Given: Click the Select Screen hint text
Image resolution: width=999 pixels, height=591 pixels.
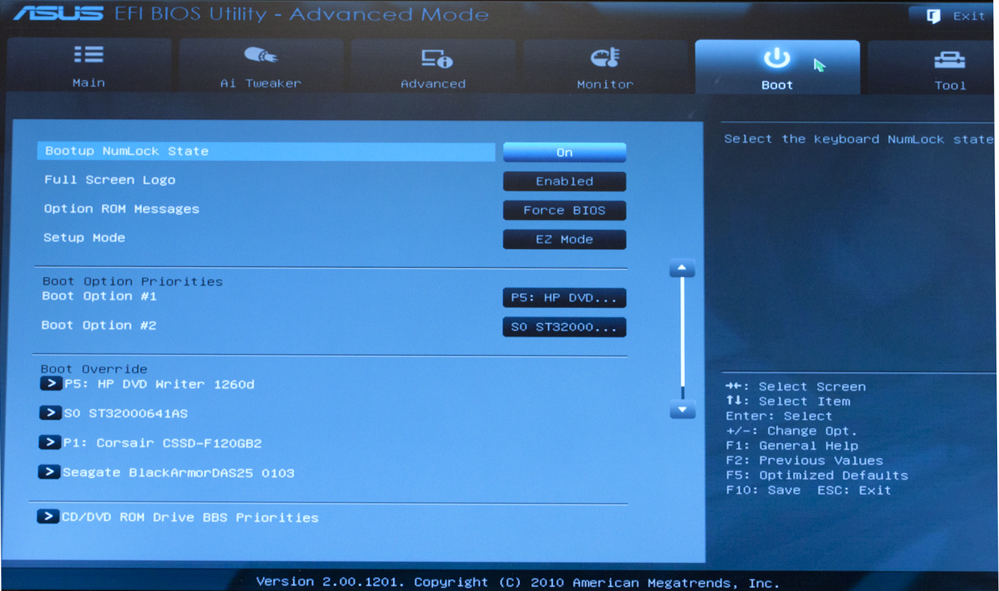Looking at the screenshot, I should pos(812,387).
